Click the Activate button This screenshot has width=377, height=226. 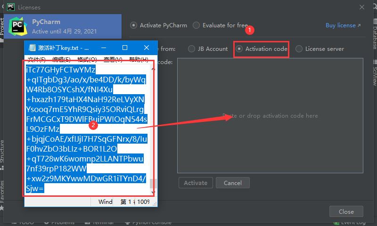coord(196,183)
